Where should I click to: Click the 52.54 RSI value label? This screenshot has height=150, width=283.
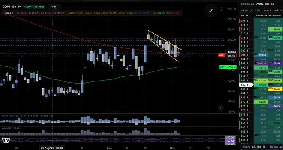point(230,141)
